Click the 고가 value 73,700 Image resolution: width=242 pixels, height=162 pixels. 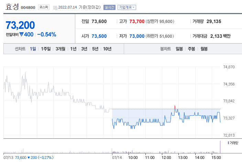[x=137, y=21]
